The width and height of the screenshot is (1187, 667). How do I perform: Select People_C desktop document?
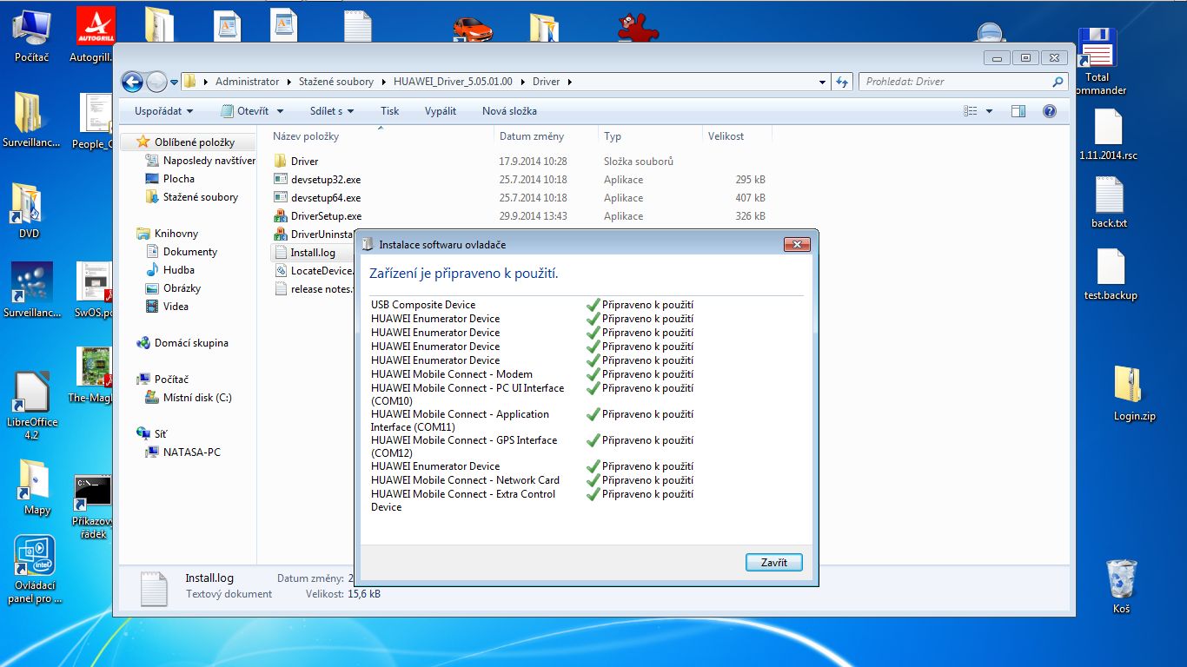[94, 122]
